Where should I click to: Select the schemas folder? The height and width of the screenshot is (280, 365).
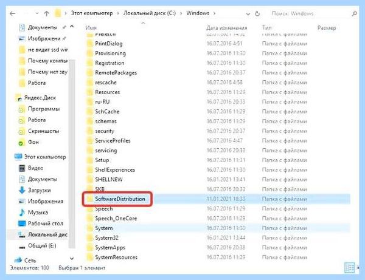coord(106,121)
